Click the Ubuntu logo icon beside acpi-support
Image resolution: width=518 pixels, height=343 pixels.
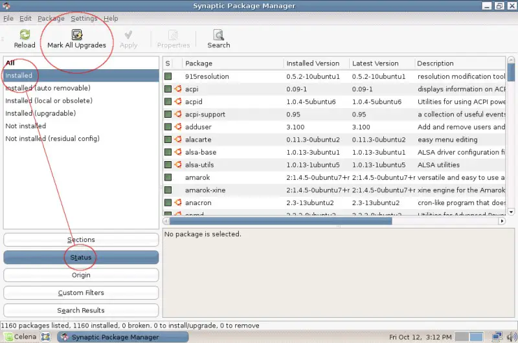coord(178,114)
